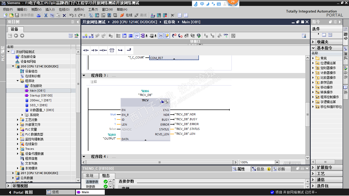Screen dimensions: 349x196
Task: Insert a close branch
Action: point(129,50)
